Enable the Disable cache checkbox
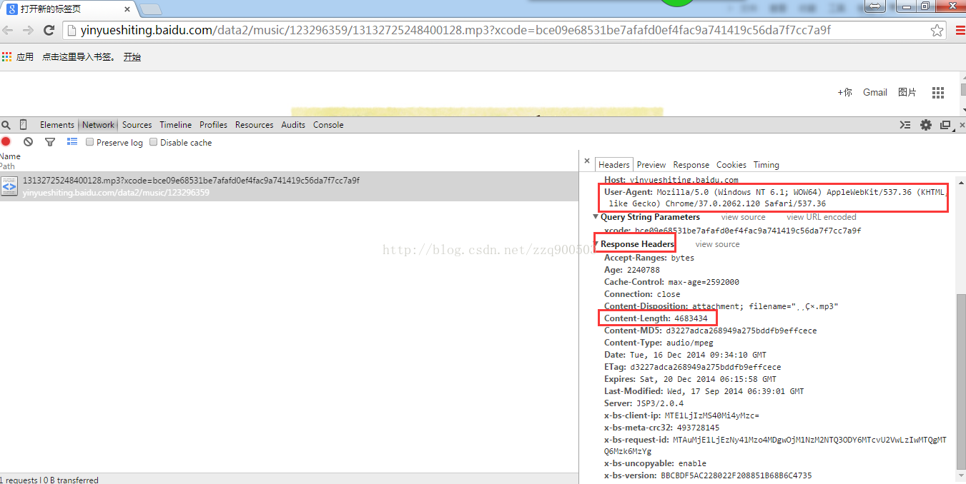Screen dimensions: 966x484 [154, 142]
